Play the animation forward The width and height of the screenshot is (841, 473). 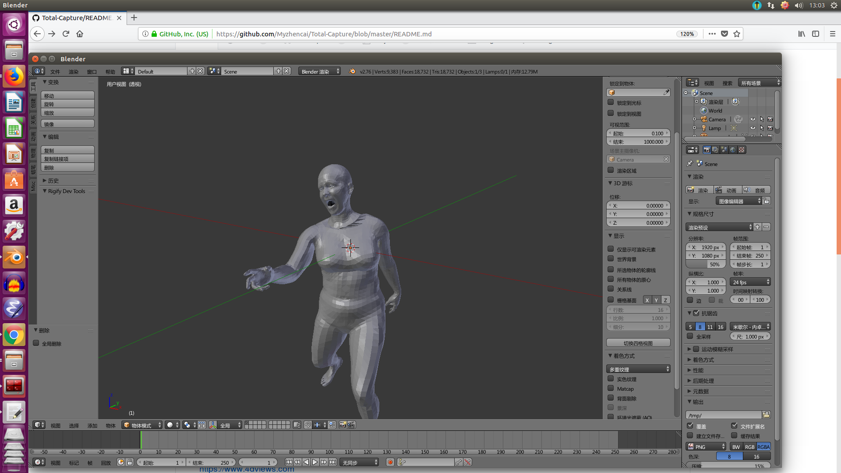pos(315,462)
